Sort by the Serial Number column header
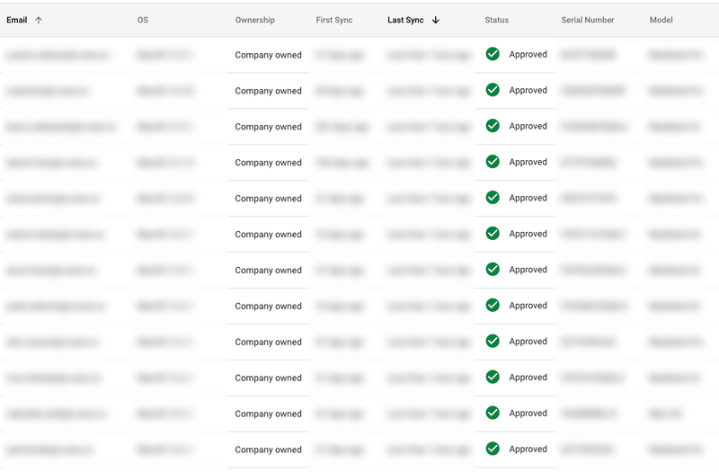This screenshot has height=472, width=719. (588, 20)
